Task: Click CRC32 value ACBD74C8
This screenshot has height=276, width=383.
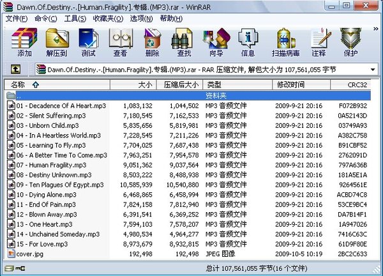Action: (352, 195)
